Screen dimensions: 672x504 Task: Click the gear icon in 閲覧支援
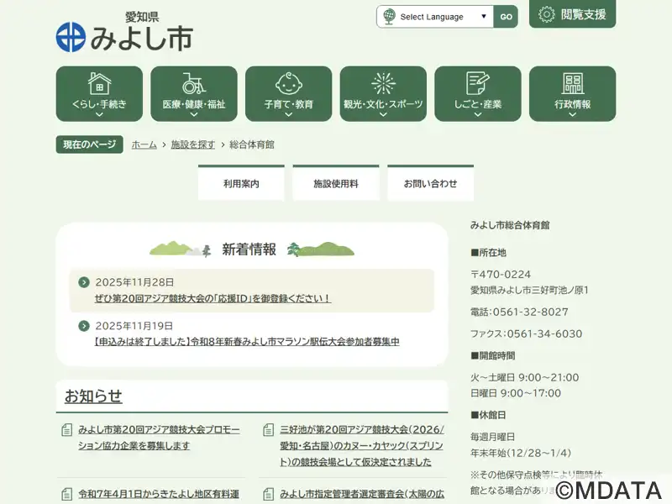click(x=547, y=14)
